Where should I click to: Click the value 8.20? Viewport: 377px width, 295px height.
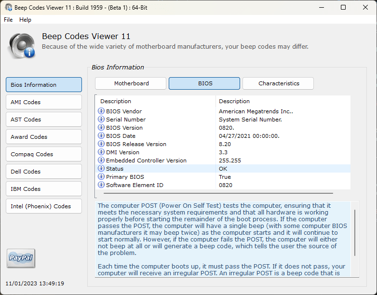click(x=225, y=144)
